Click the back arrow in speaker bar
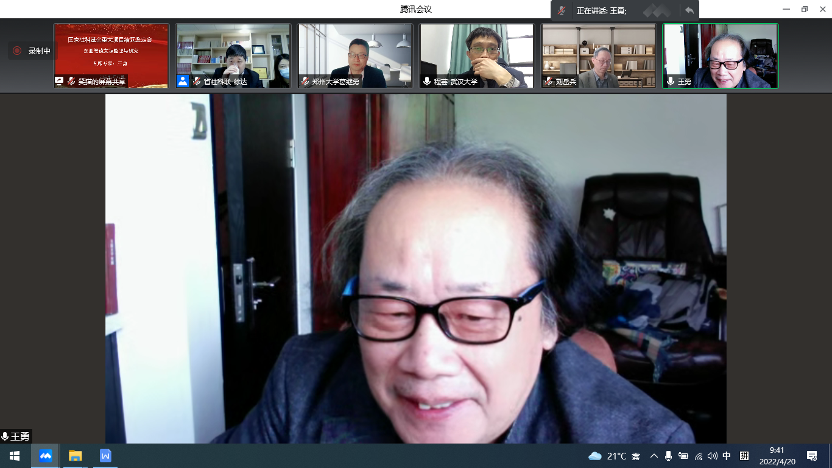The width and height of the screenshot is (832, 468). pos(689,10)
